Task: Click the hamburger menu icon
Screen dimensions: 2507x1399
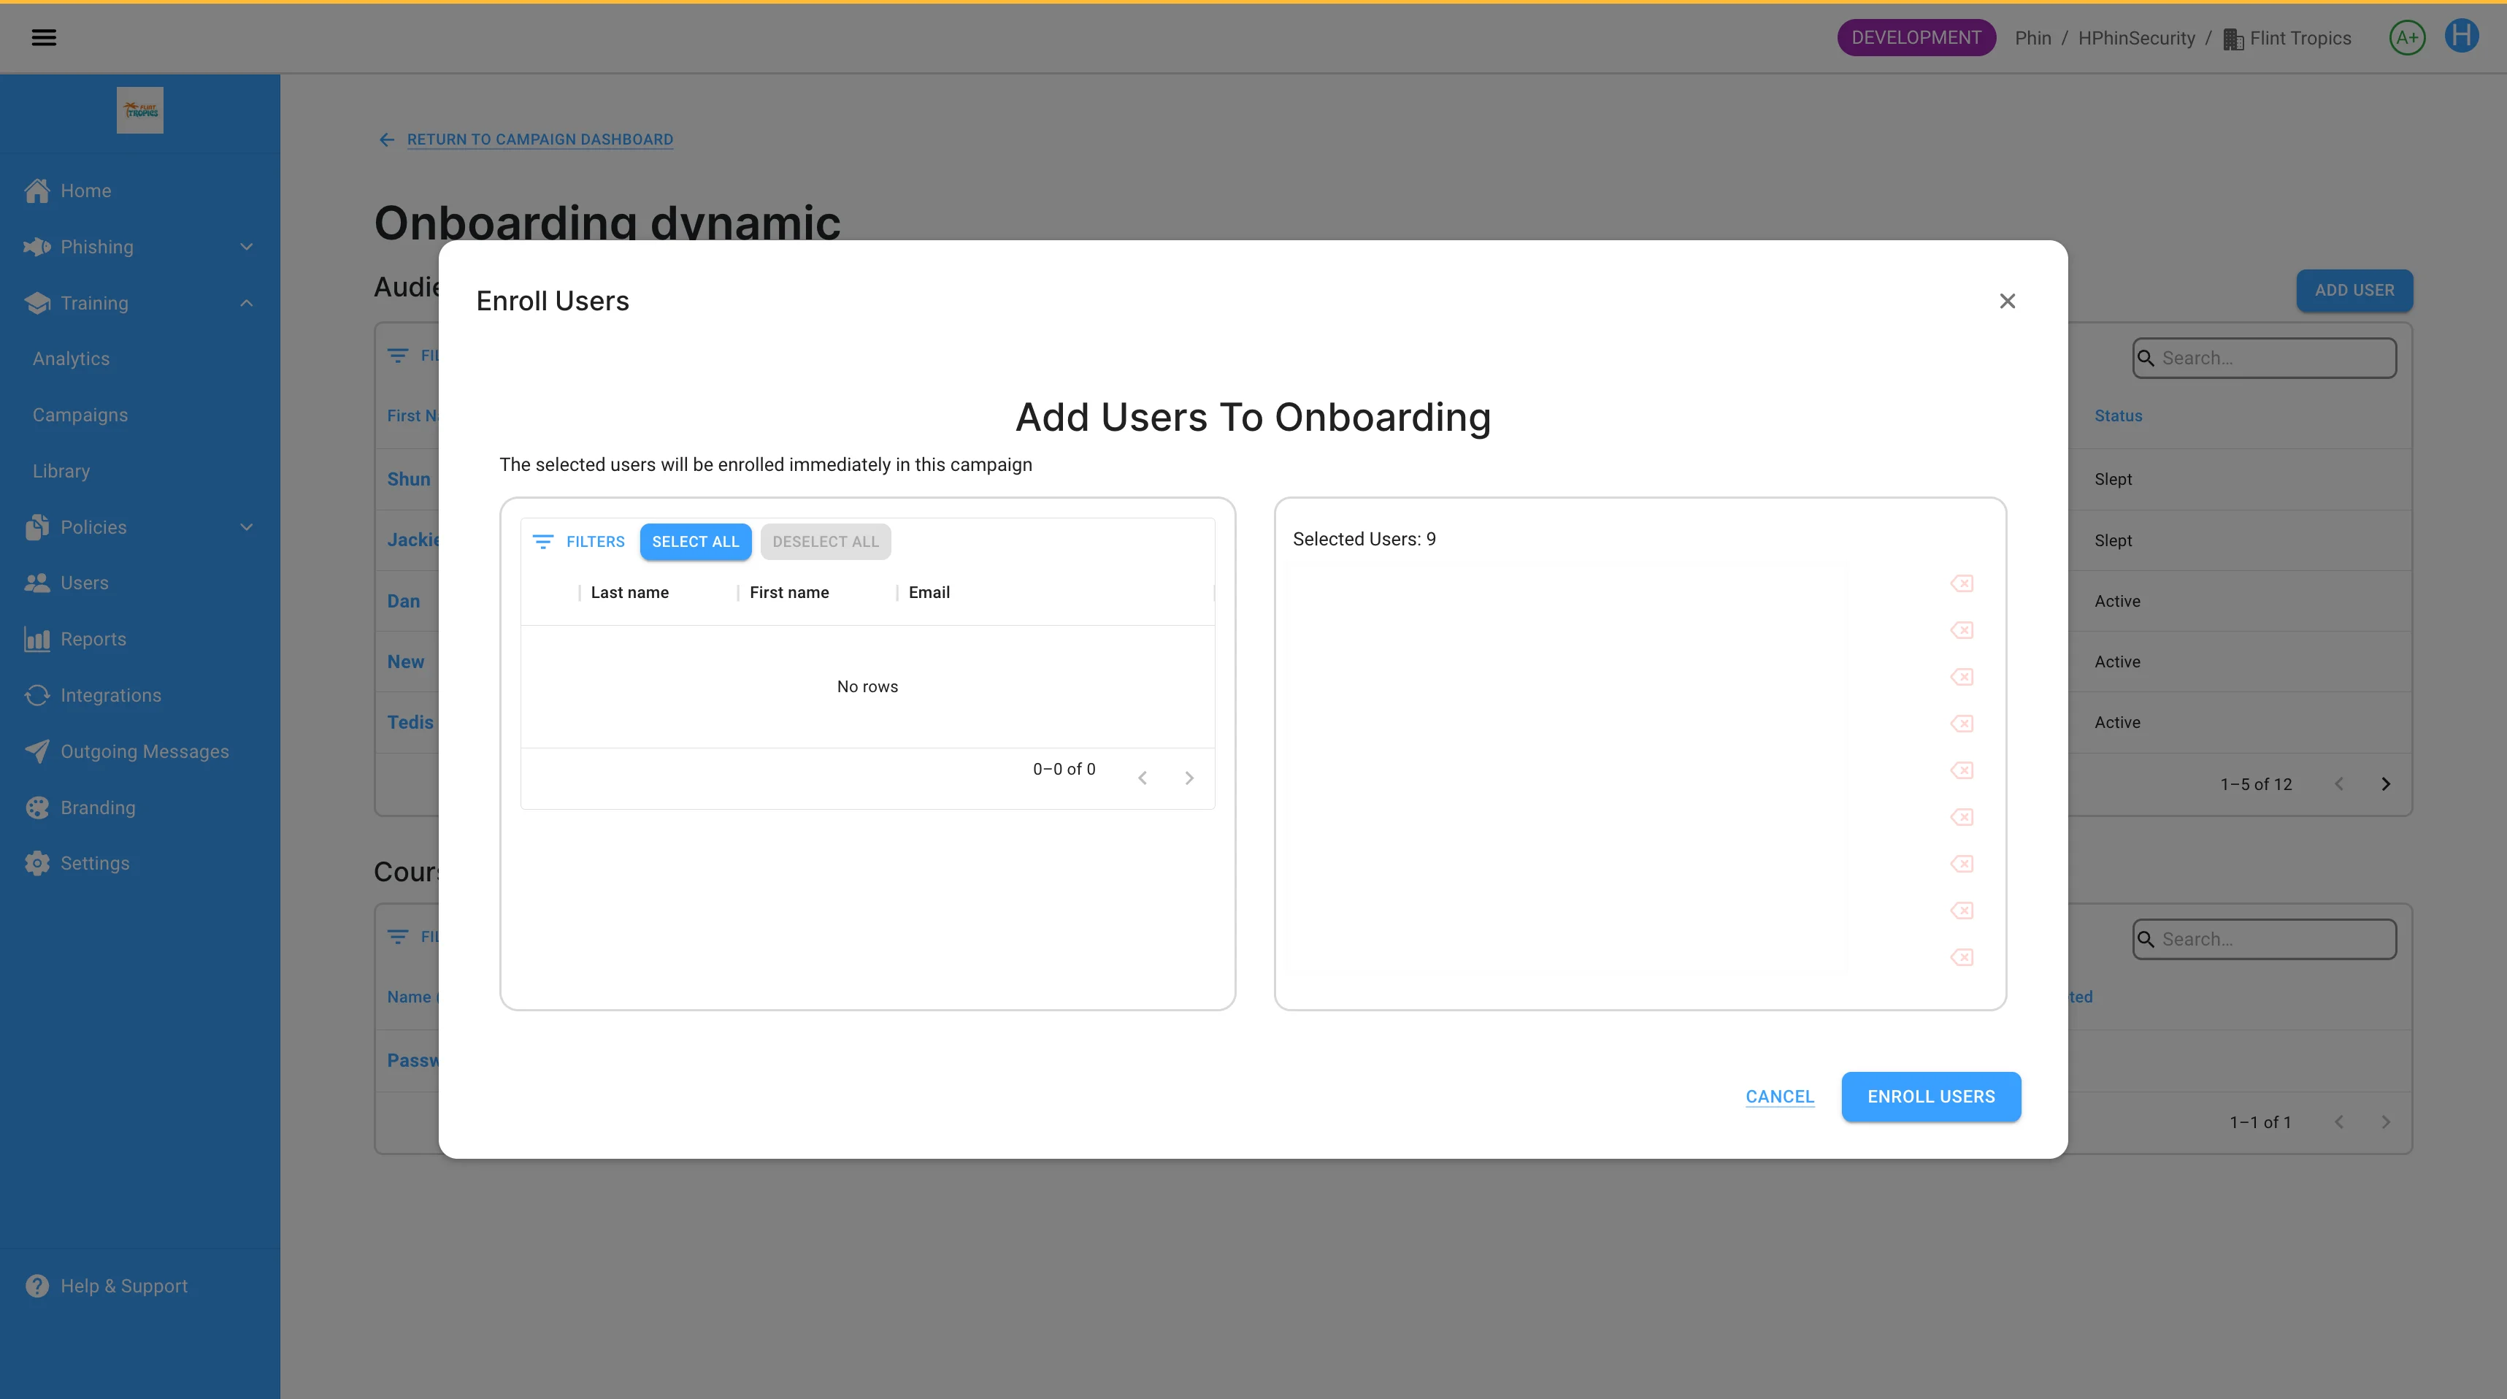Action: (x=44, y=38)
